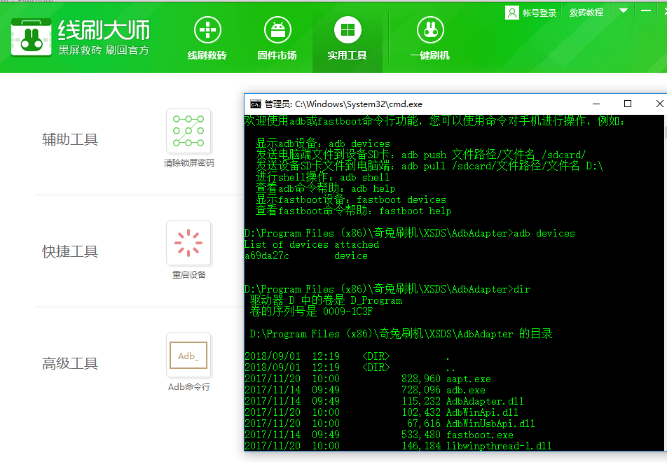Click the 'adb shell' hint line

[322, 177]
